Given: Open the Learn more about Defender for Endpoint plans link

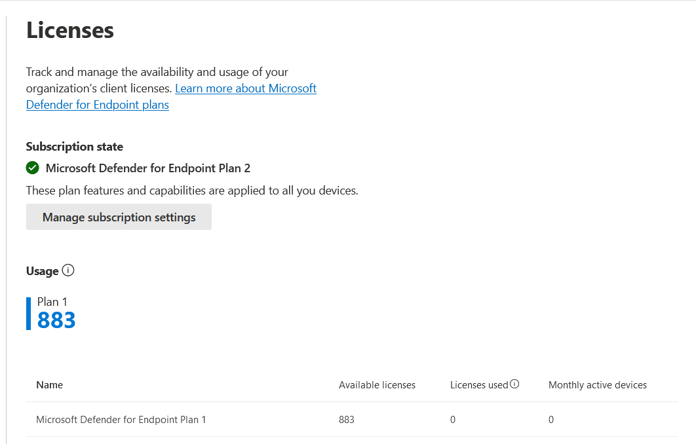Looking at the screenshot, I should 246,88.
